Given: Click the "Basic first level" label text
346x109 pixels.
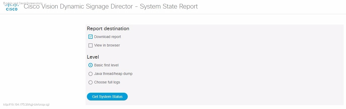Looking at the screenshot, I should point(106,65).
